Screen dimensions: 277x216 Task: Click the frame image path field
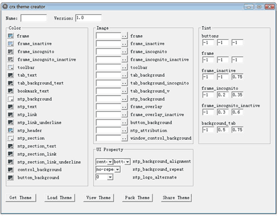pyautogui.click(x=108, y=36)
